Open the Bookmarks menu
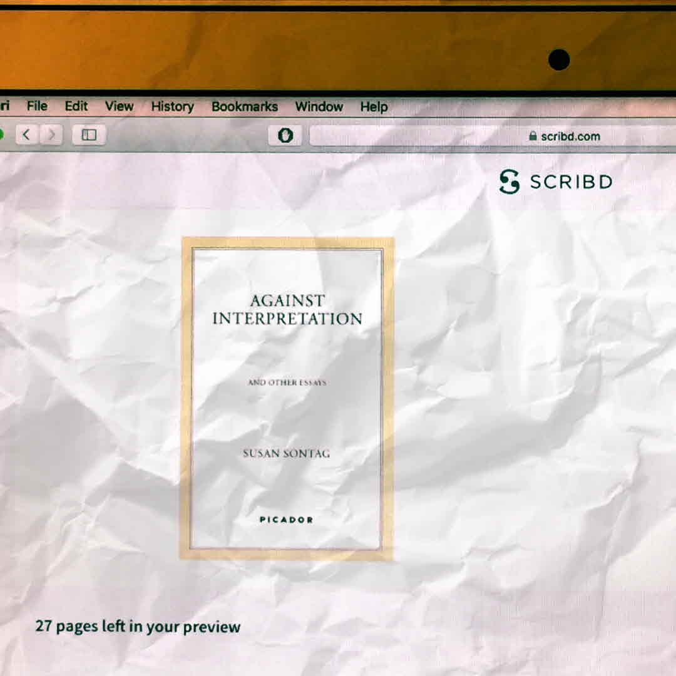This screenshot has width=676, height=676. (x=244, y=107)
